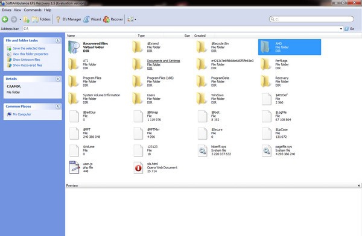
Task: Click the $MFTMirr file name
Action: click(153, 129)
